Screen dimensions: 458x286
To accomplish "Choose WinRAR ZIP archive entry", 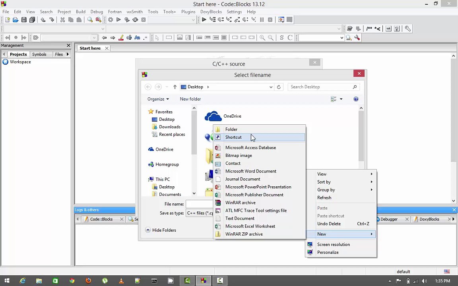I will pyautogui.click(x=259, y=234).
